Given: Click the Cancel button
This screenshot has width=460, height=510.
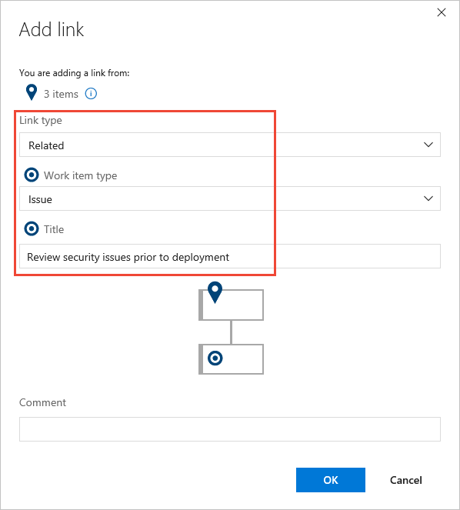Looking at the screenshot, I should pos(405,481).
